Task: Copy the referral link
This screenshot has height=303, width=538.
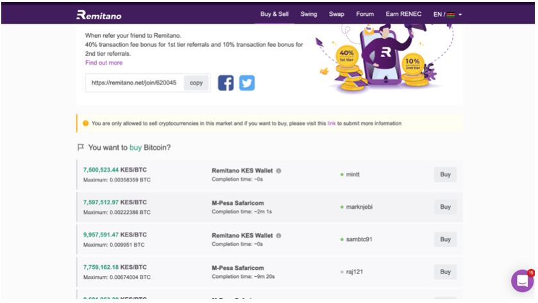Action: pos(196,83)
